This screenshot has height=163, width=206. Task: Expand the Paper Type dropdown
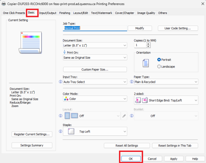click(166, 82)
